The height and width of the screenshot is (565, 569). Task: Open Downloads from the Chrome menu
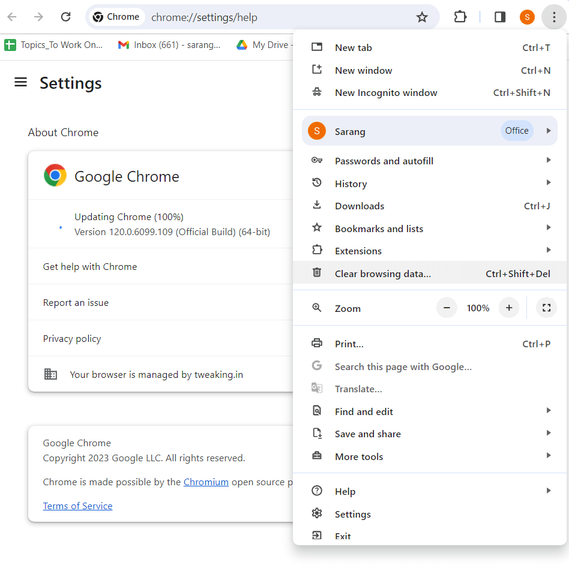pos(360,206)
